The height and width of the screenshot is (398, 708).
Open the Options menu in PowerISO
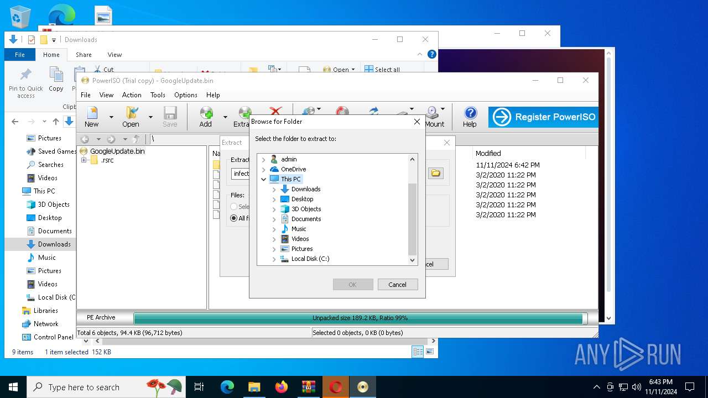(185, 95)
